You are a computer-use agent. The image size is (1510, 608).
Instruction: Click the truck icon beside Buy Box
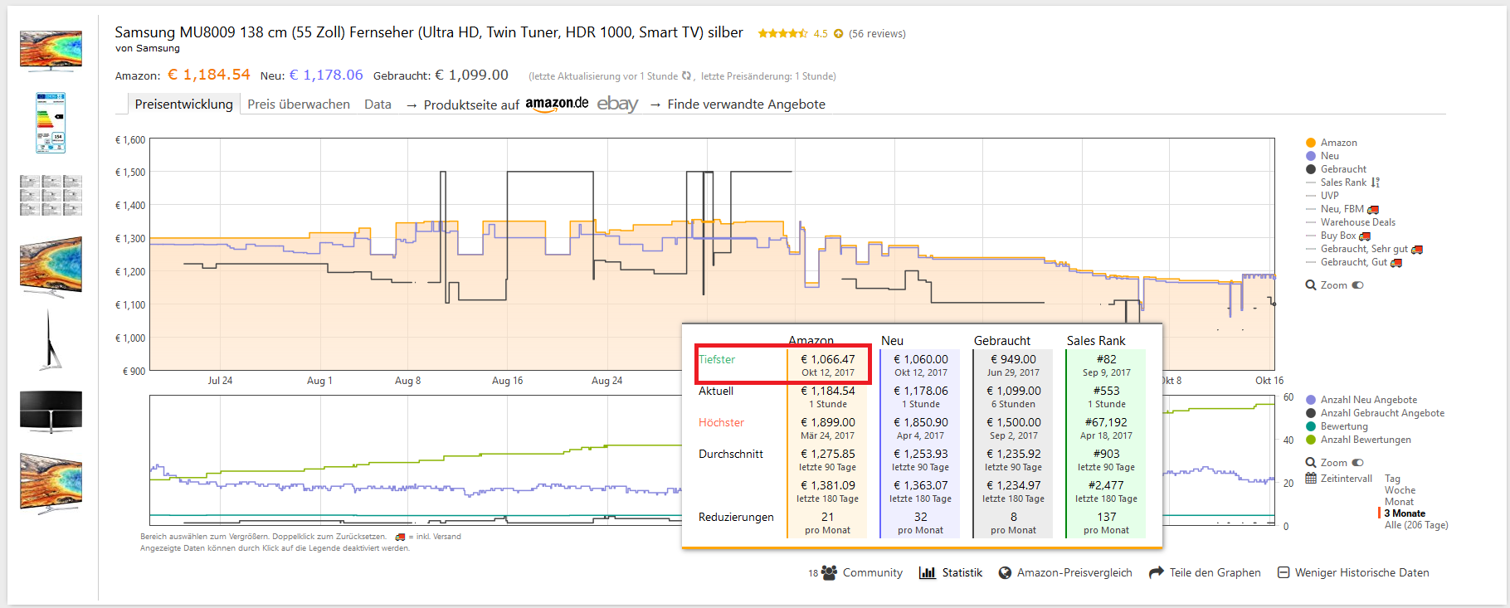pos(1365,236)
